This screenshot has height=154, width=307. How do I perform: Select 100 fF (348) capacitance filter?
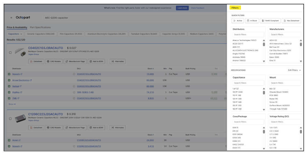[237, 92]
